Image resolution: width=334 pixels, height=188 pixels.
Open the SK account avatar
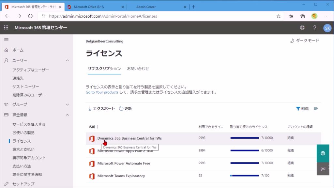[x=327, y=28]
